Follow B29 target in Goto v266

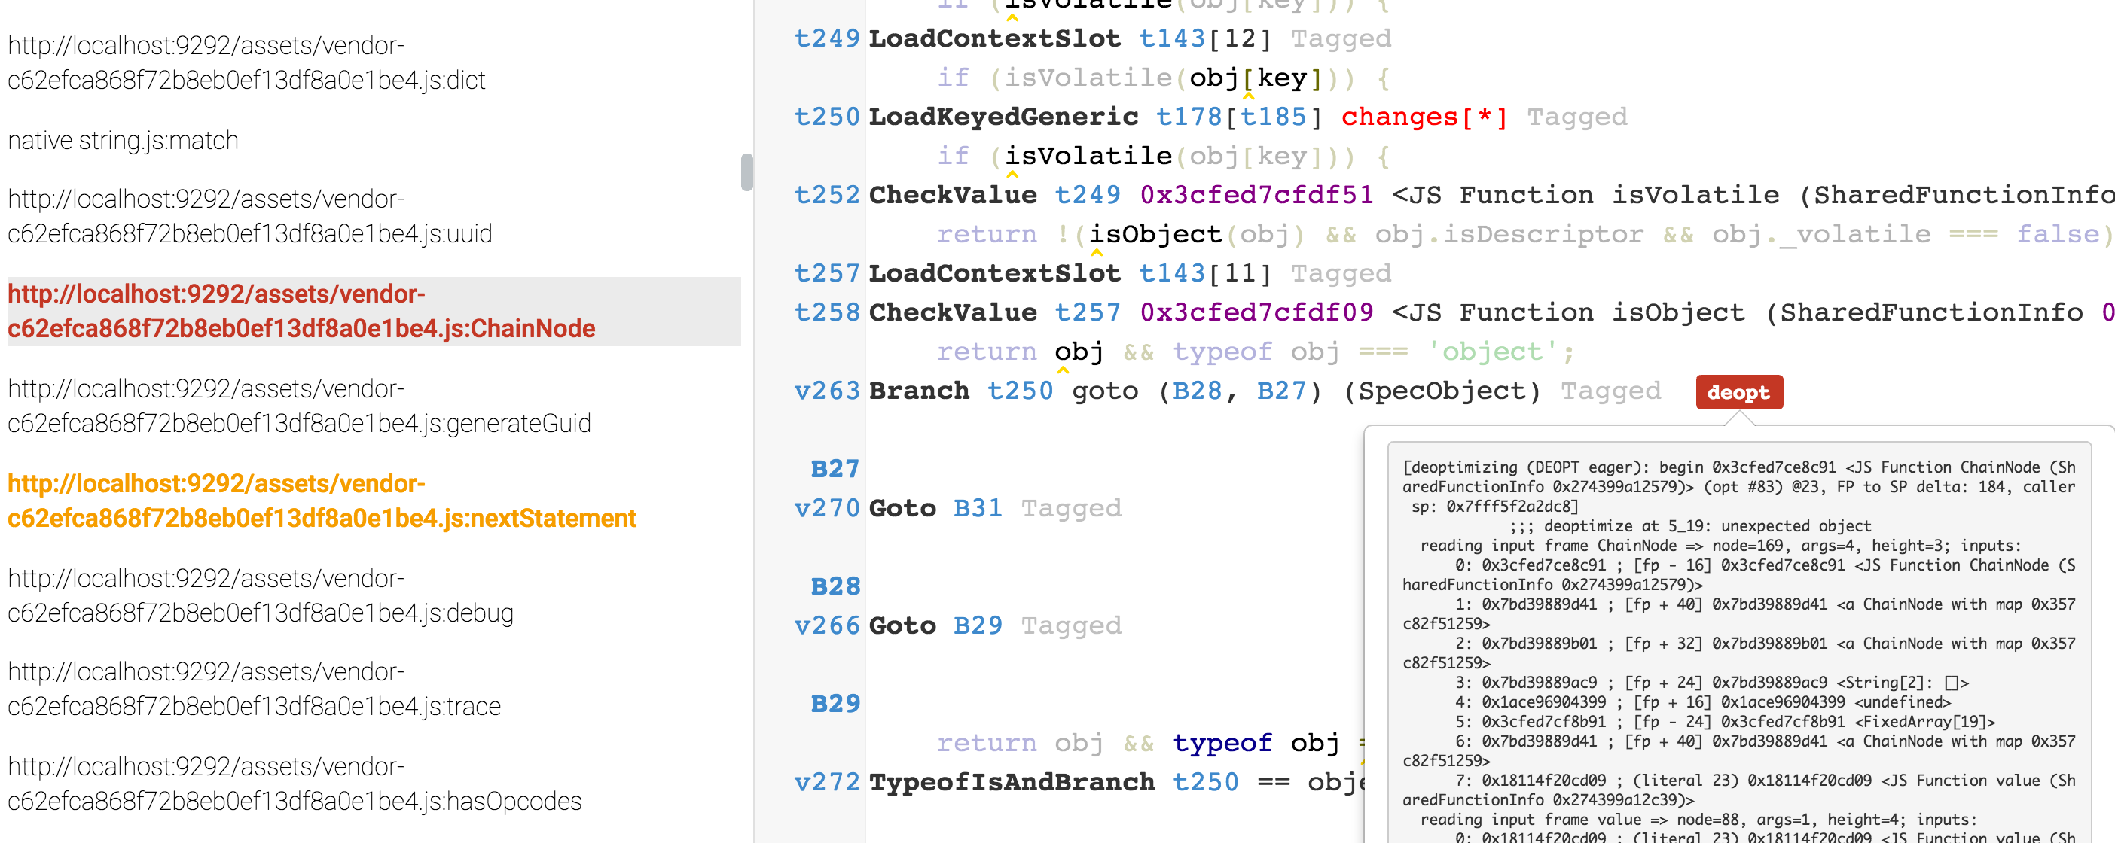click(978, 625)
